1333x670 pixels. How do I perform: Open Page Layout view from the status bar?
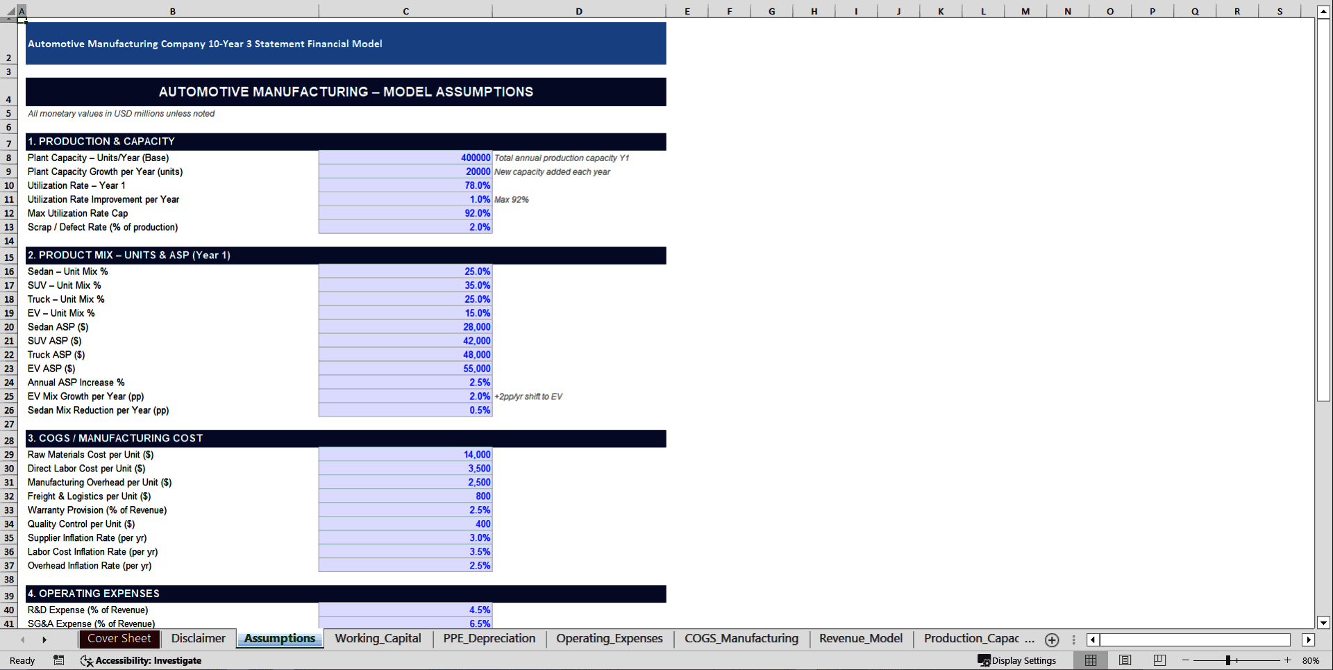(x=1124, y=660)
